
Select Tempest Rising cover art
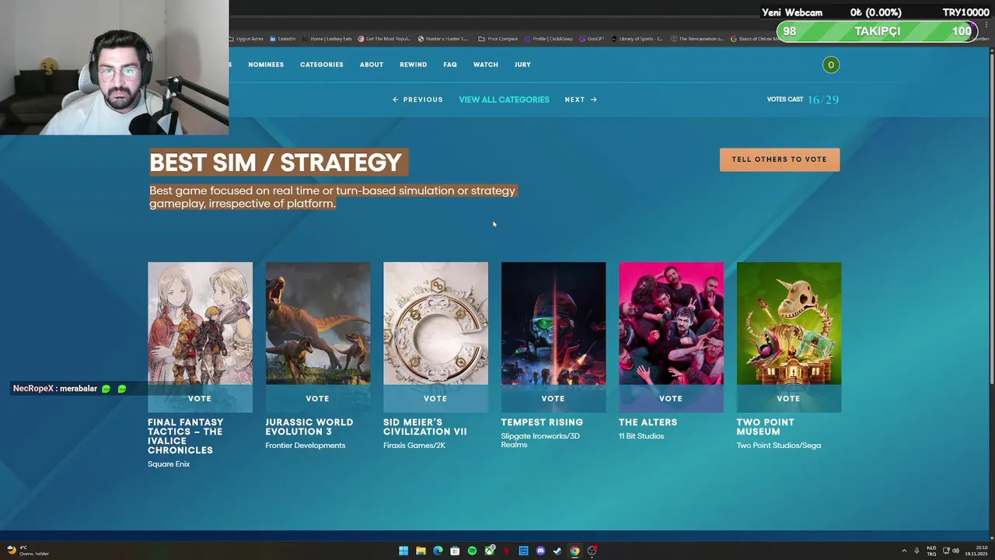(x=553, y=324)
